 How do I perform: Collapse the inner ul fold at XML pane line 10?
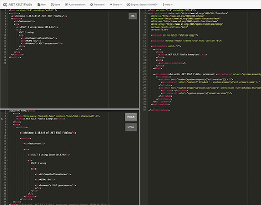pyautogui.click(x=7, y=35)
